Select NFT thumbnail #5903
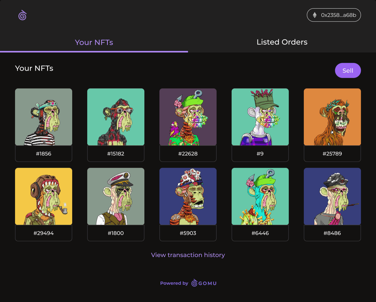 (x=188, y=196)
